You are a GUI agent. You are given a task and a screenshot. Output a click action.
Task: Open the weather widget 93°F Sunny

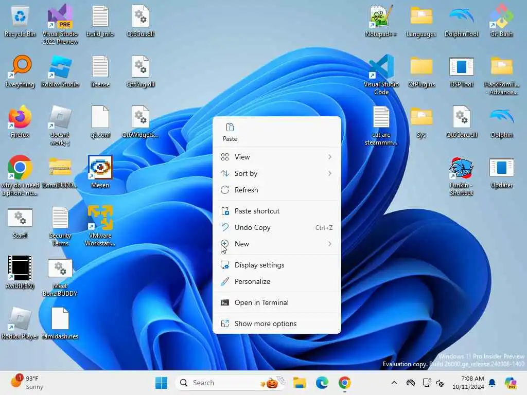click(27, 383)
